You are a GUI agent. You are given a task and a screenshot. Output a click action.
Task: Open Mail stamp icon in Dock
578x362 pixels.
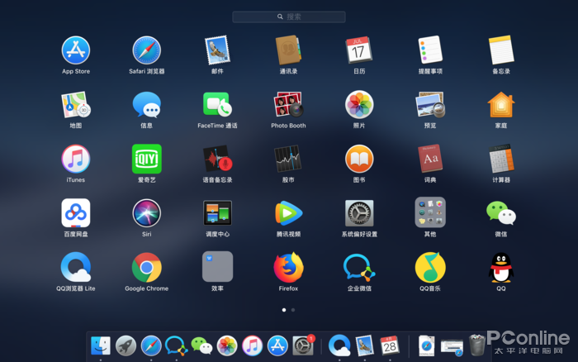click(365, 345)
